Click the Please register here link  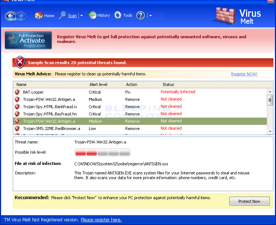pyautogui.click(x=101, y=220)
